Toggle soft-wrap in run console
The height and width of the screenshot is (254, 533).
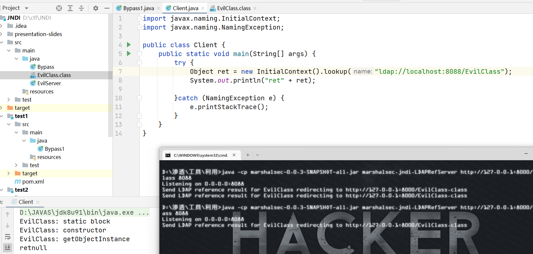click(x=8, y=237)
